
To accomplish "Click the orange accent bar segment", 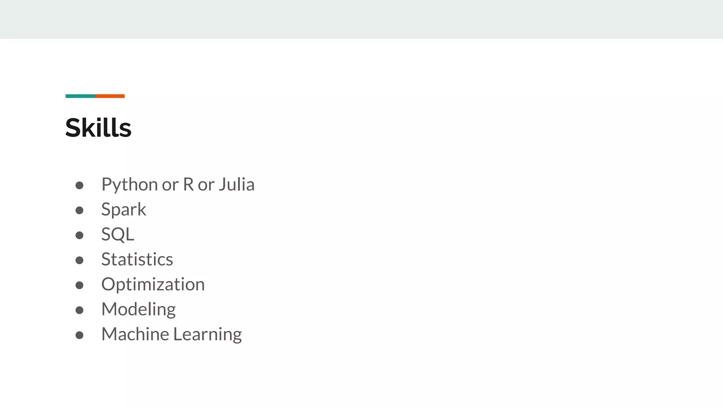I will coord(110,96).
